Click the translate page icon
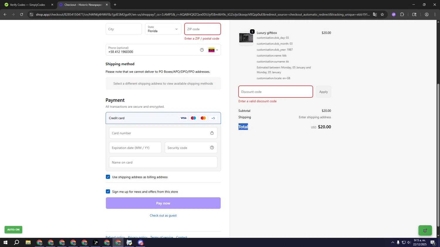This screenshot has width=440, height=247. click(375, 14)
